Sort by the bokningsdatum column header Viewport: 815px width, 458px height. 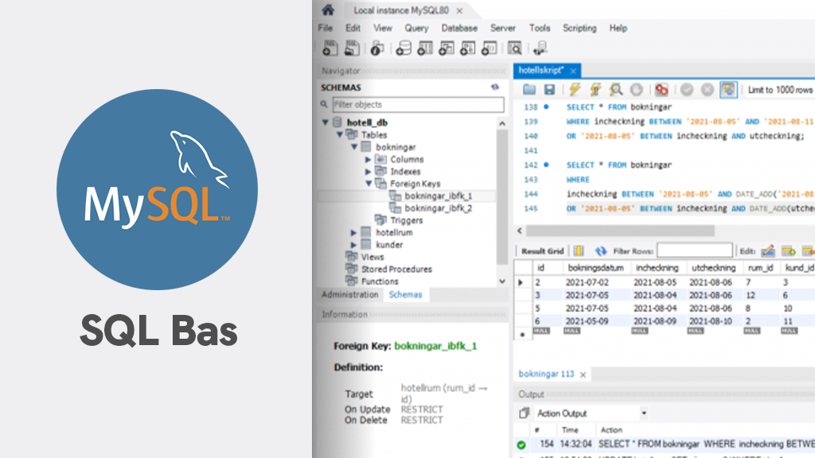pyautogui.click(x=595, y=267)
